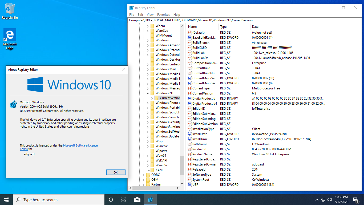Open network status in system tray
The image size is (364, 205).
323,200
